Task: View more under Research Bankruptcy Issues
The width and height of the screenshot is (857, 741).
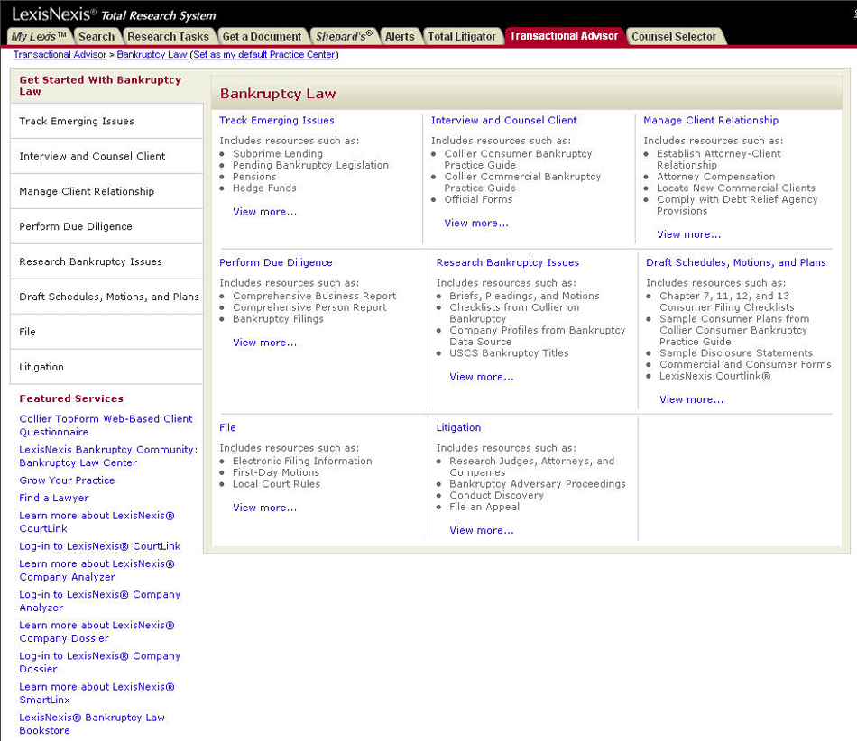Action: point(481,377)
